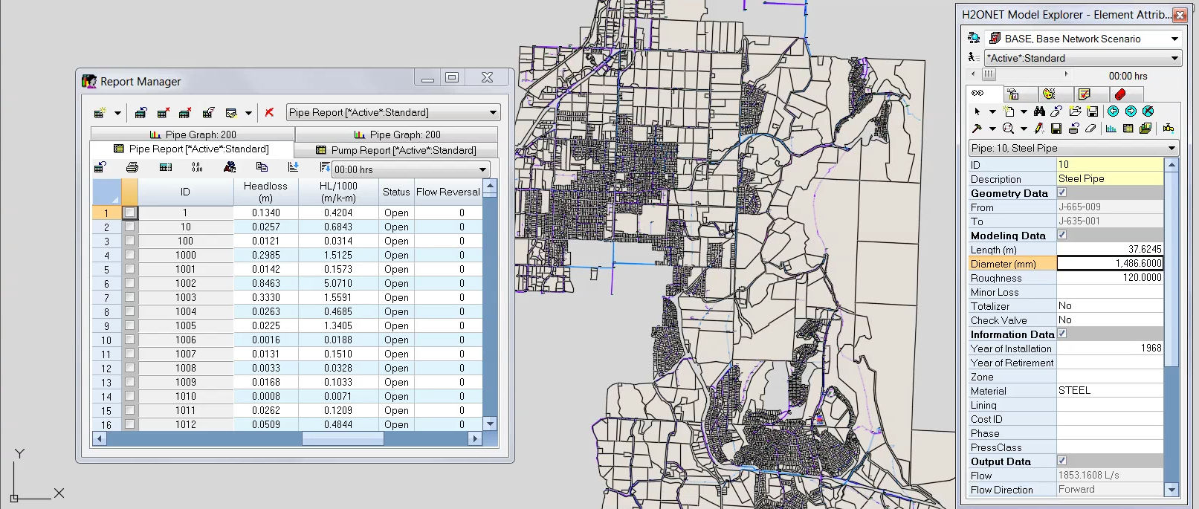
Task: Click the green floppy save icon in Model Explorer
Action: 1056,129
